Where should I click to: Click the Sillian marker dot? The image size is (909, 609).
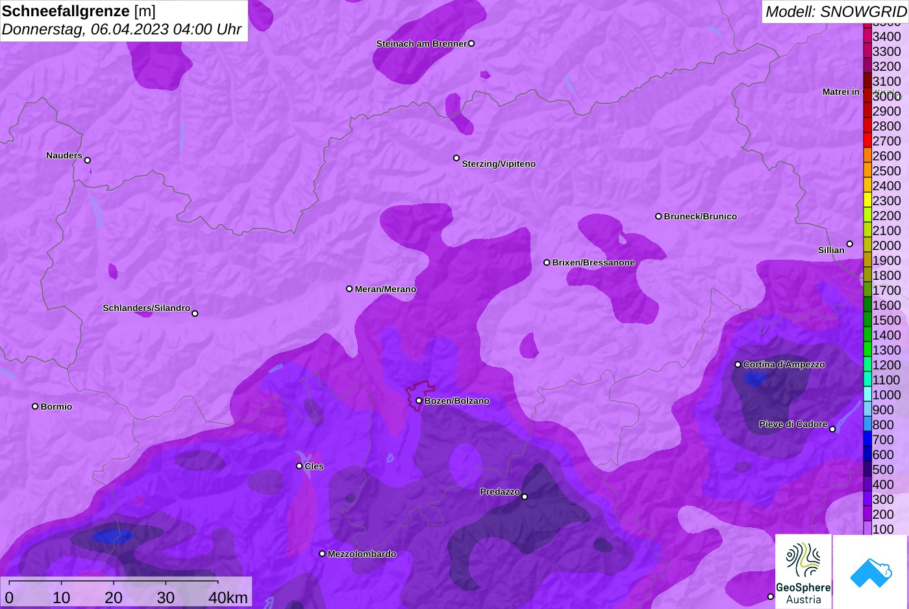[x=849, y=244]
